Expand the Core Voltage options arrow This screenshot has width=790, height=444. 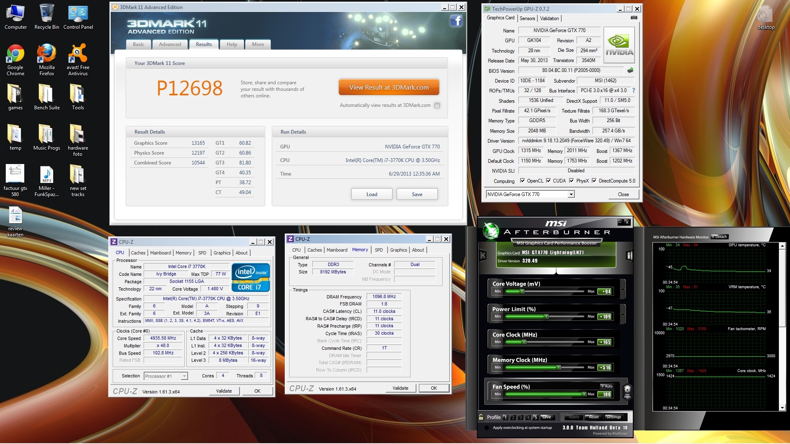pyautogui.click(x=623, y=290)
